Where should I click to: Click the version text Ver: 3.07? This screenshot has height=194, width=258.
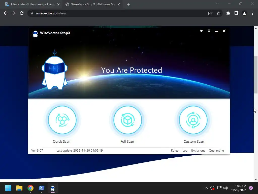tap(37, 151)
